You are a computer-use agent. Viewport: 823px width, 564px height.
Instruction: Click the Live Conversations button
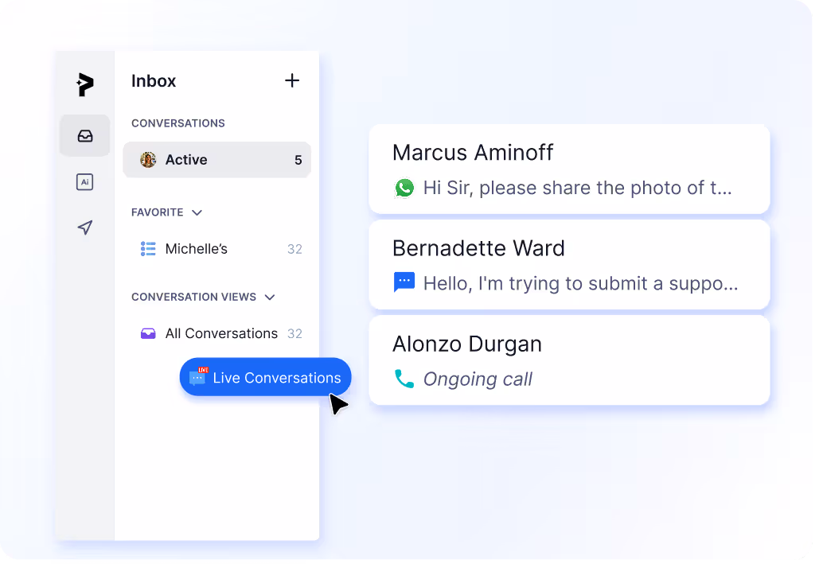(265, 377)
